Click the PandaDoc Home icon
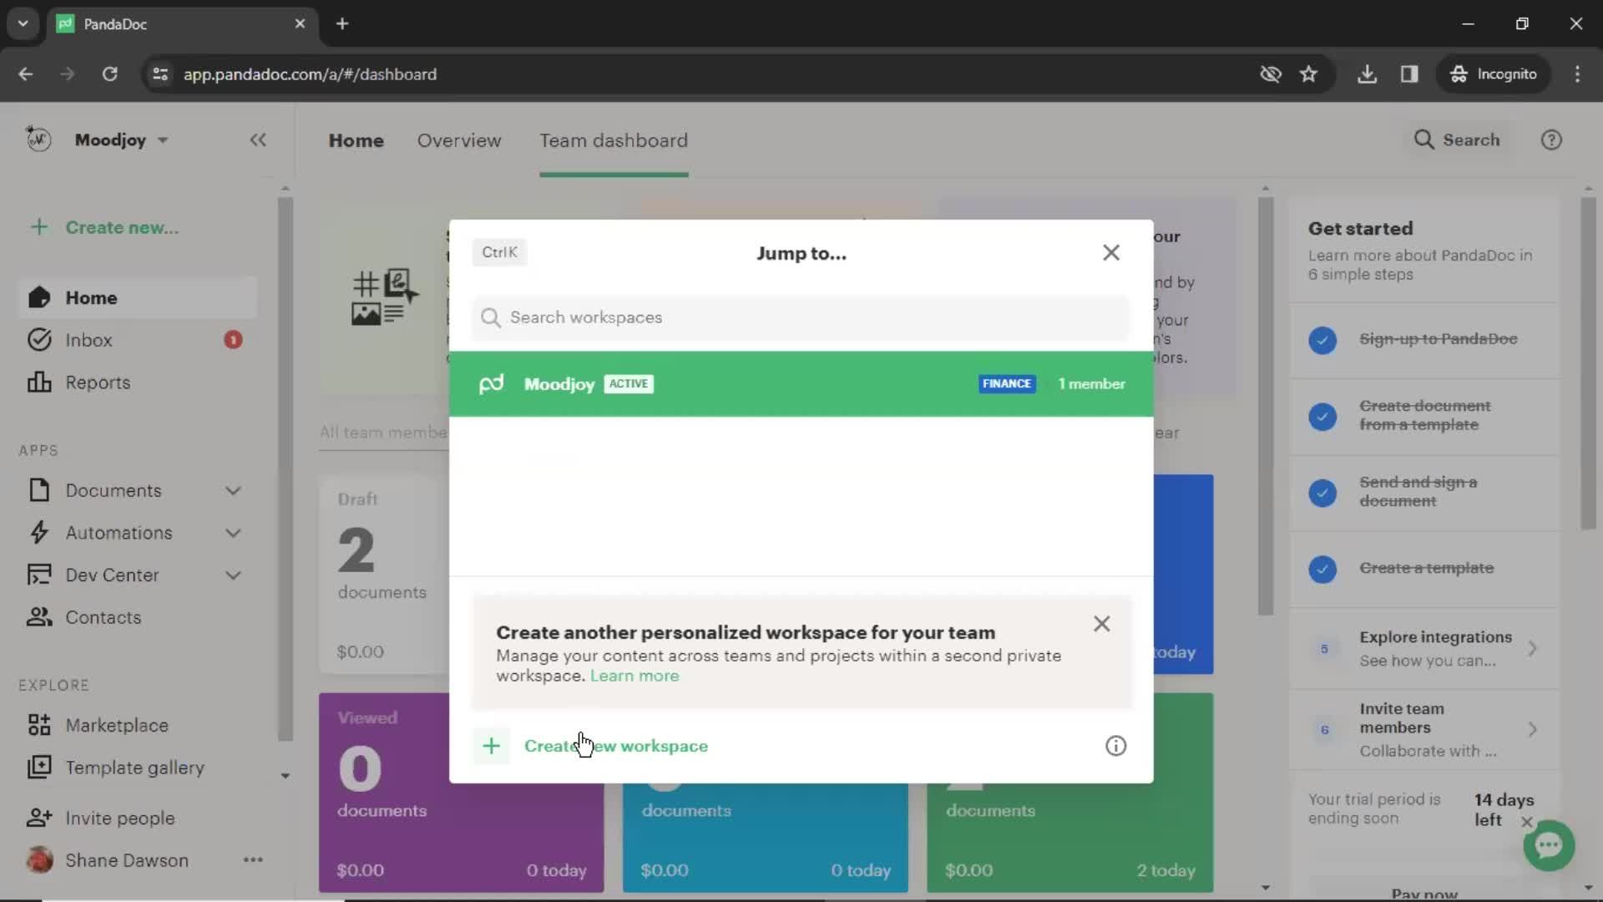 coord(39,297)
